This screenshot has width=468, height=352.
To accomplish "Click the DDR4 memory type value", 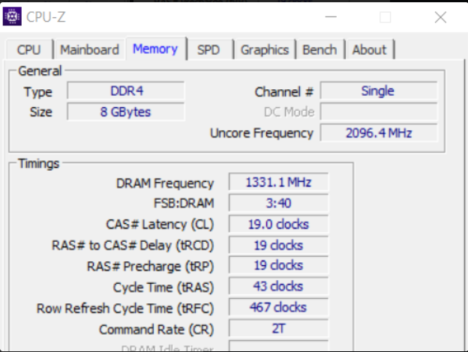I will pos(126,91).
